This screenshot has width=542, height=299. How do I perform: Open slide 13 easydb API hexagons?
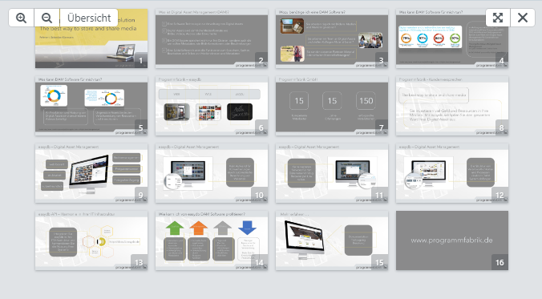[91, 240]
